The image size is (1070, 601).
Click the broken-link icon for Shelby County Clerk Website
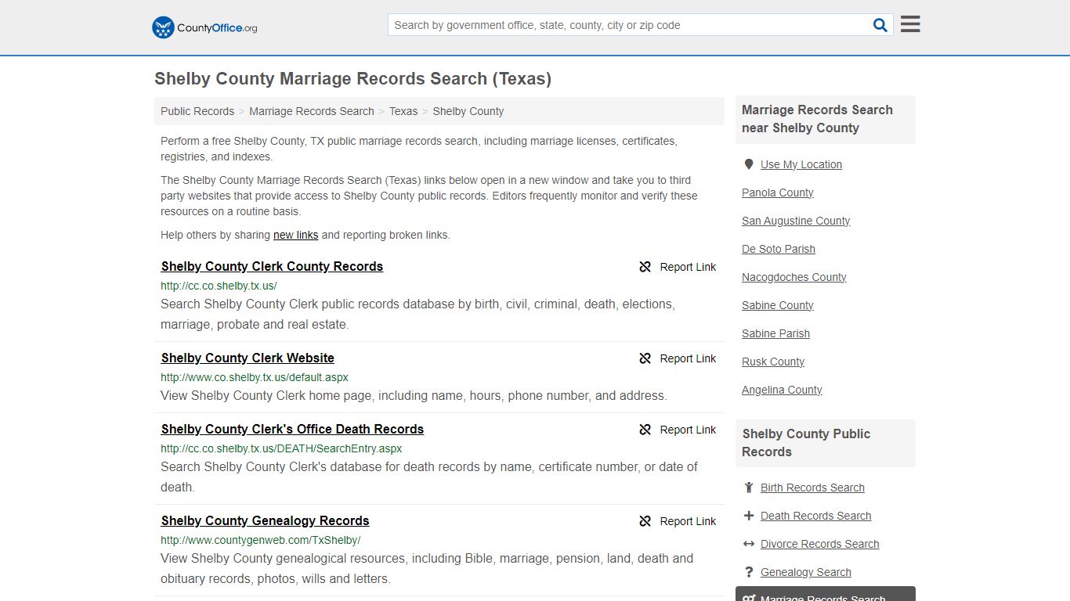pyautogui.click(x=645, y=358)
